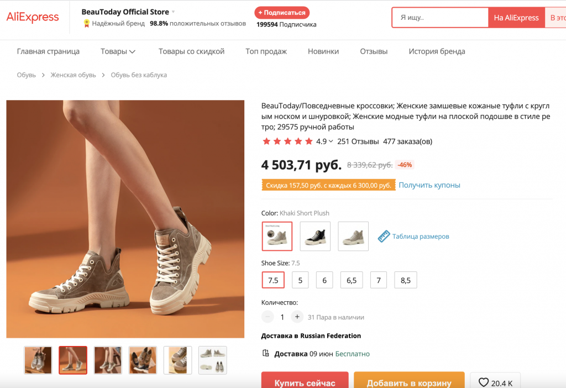The image size is (566, 388).
Task: Select shoe size 8,5
Action: pos(406,280)
